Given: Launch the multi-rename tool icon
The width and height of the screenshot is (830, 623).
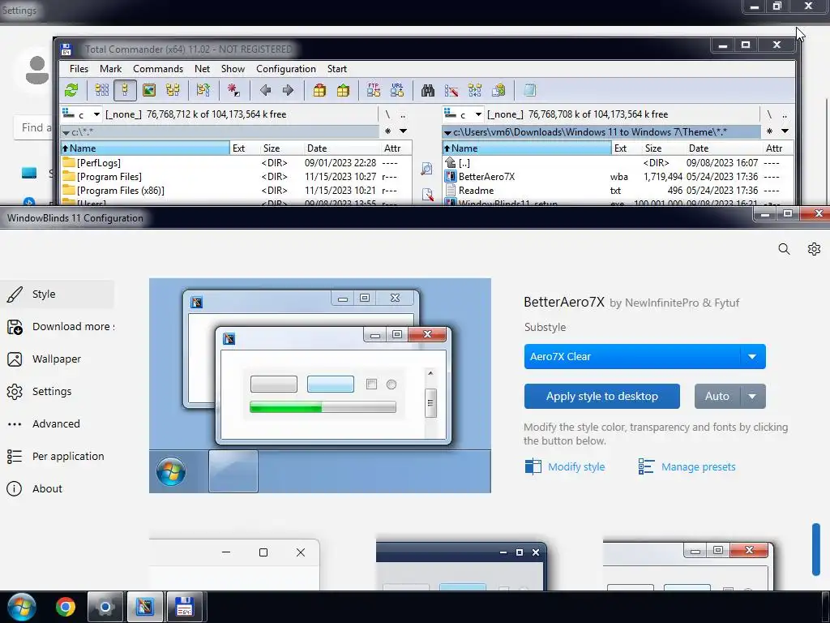Looking at the screenshot, I should coord(451,90).
